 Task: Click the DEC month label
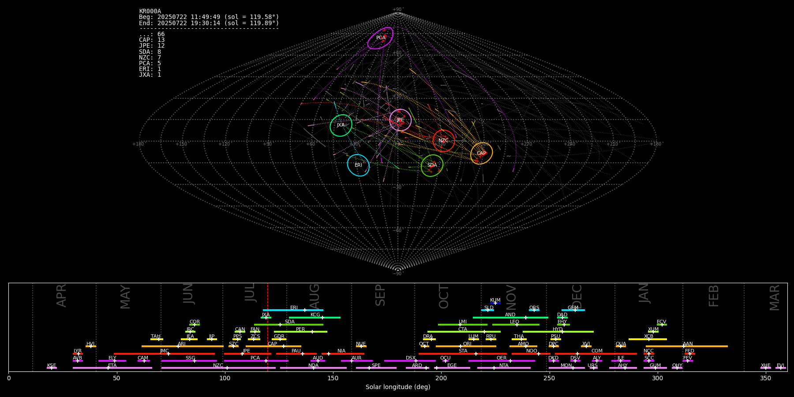pos(577,297)
